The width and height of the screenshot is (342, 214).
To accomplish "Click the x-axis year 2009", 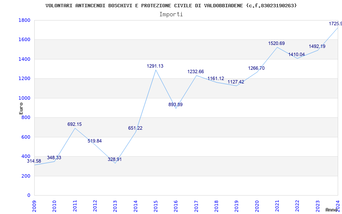I will (x=34, y=206).
